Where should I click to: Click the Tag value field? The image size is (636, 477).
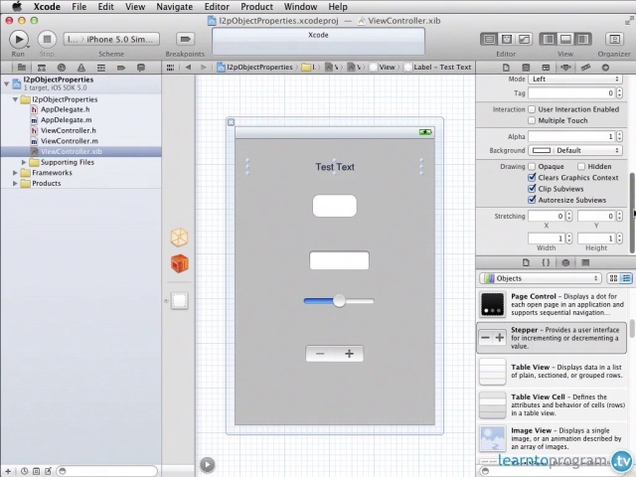tap(571, 93)
